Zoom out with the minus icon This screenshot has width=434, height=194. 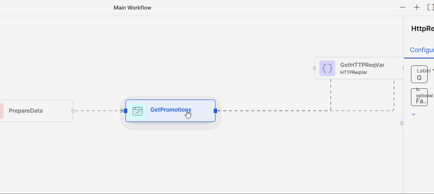tap(403, 7)
